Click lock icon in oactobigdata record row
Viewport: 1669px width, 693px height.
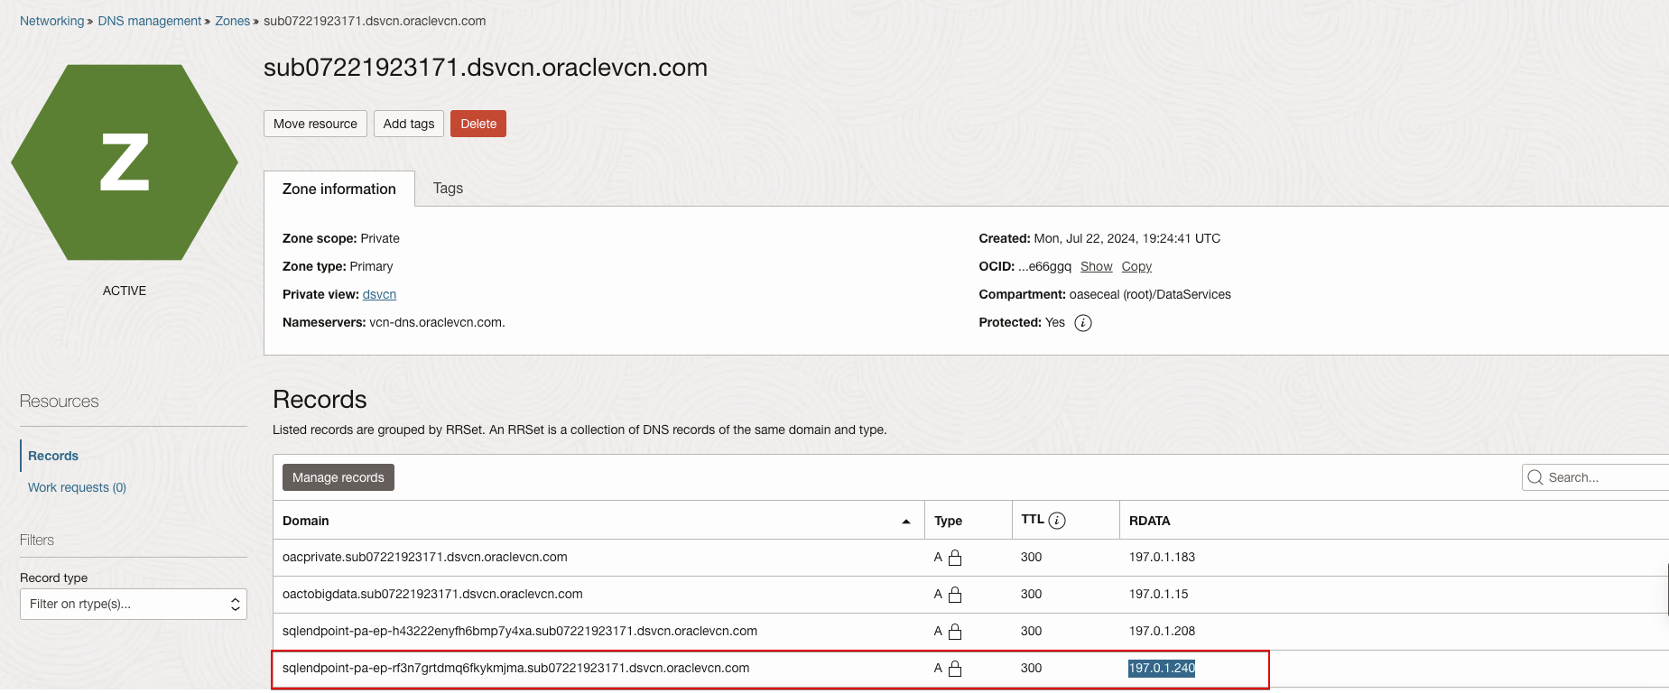point(955,595)
